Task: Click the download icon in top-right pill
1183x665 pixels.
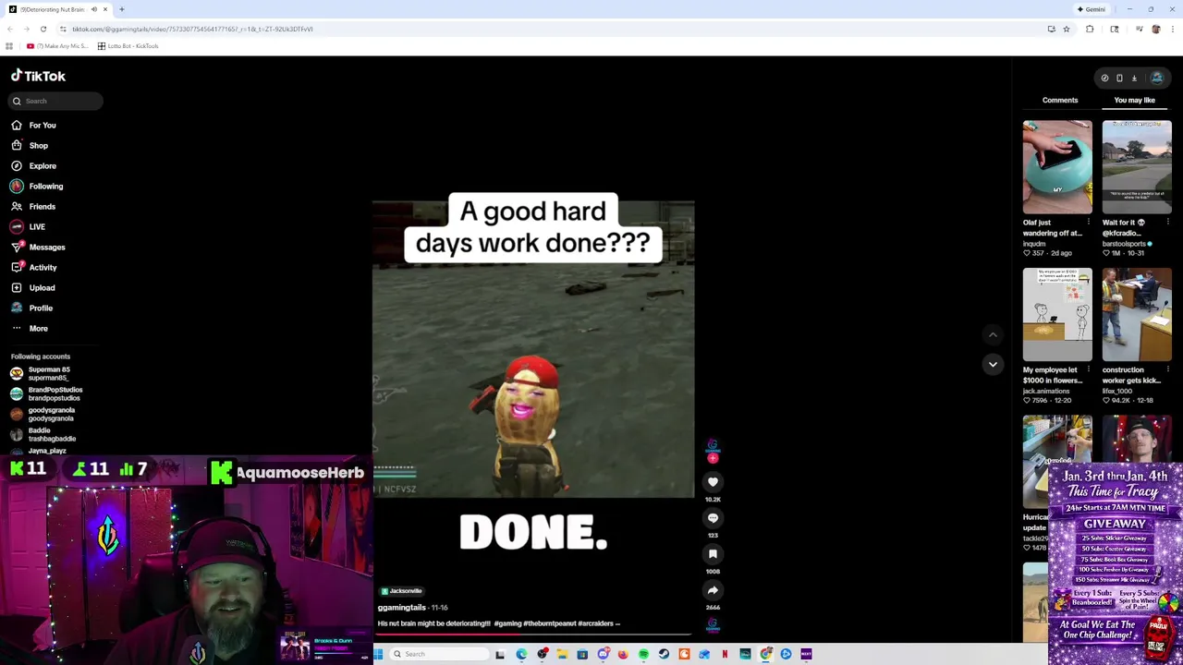Action: 1134,78
